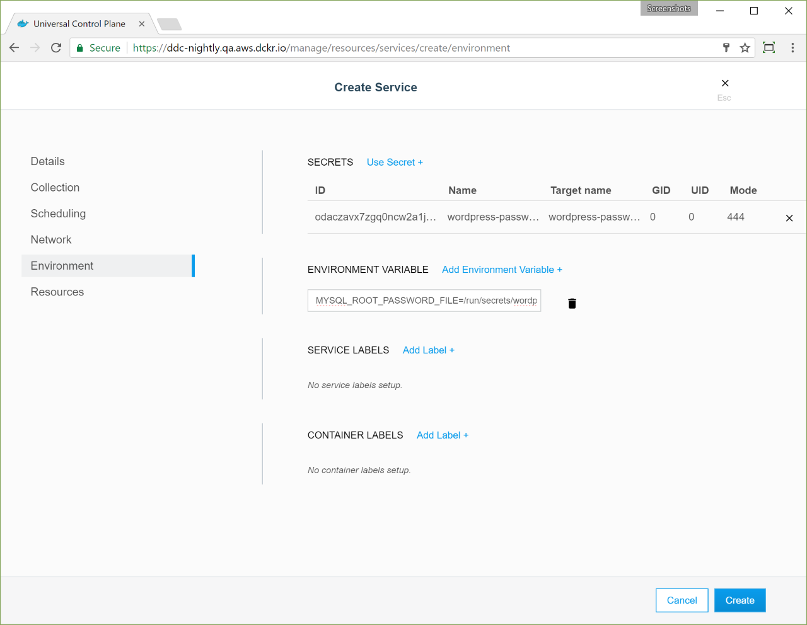Add a new environment variable
807x625 pixels.
coord(502,270)
